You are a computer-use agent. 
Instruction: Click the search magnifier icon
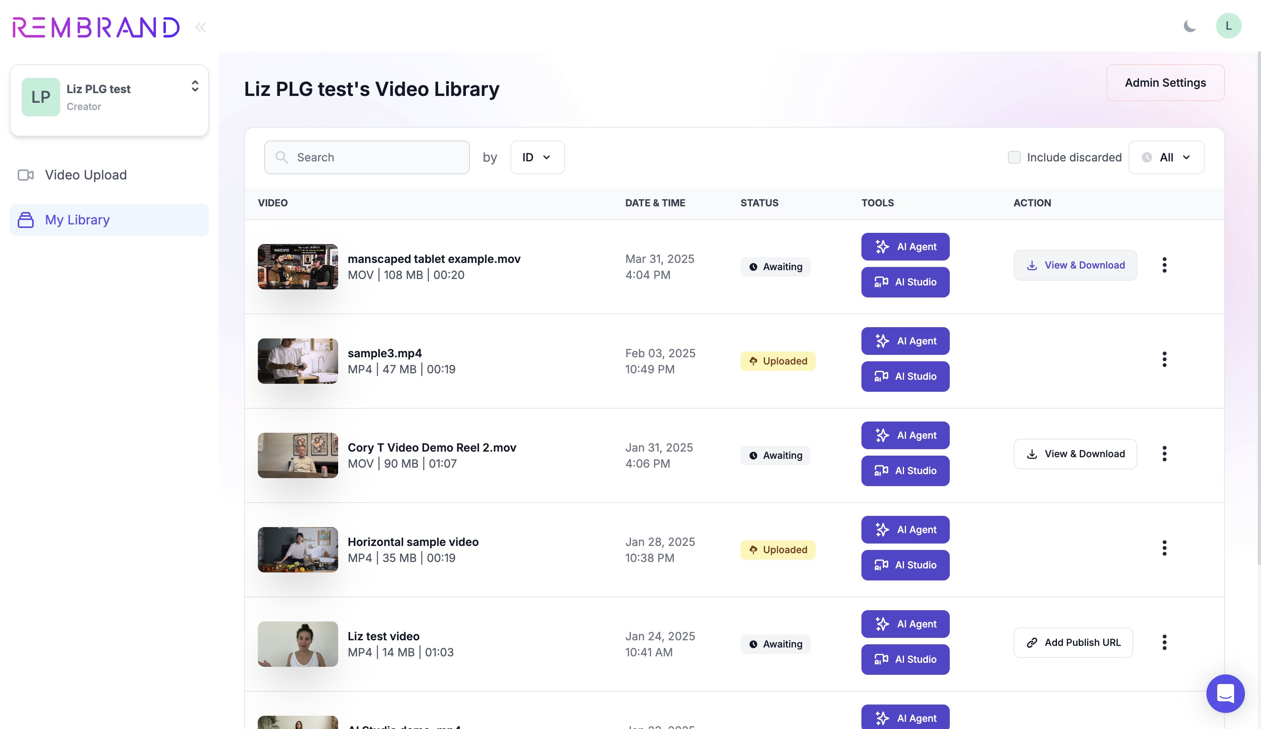282,157
